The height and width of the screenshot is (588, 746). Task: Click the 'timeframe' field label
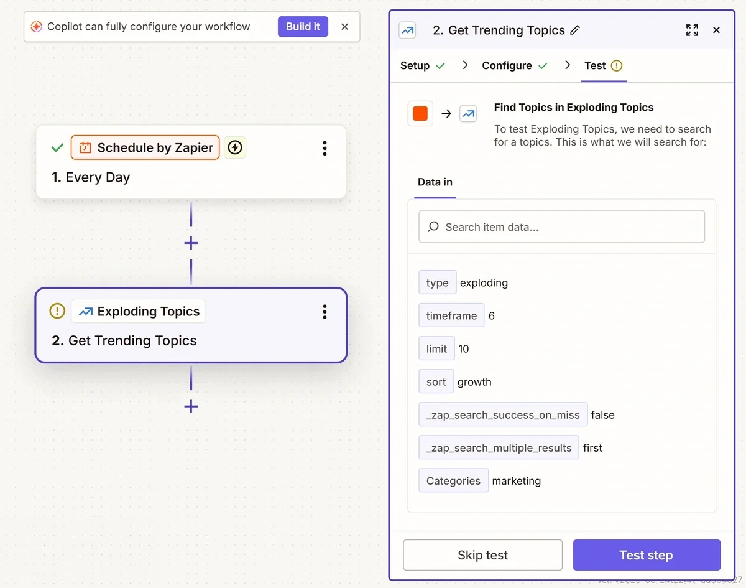[x=452, y=315]
